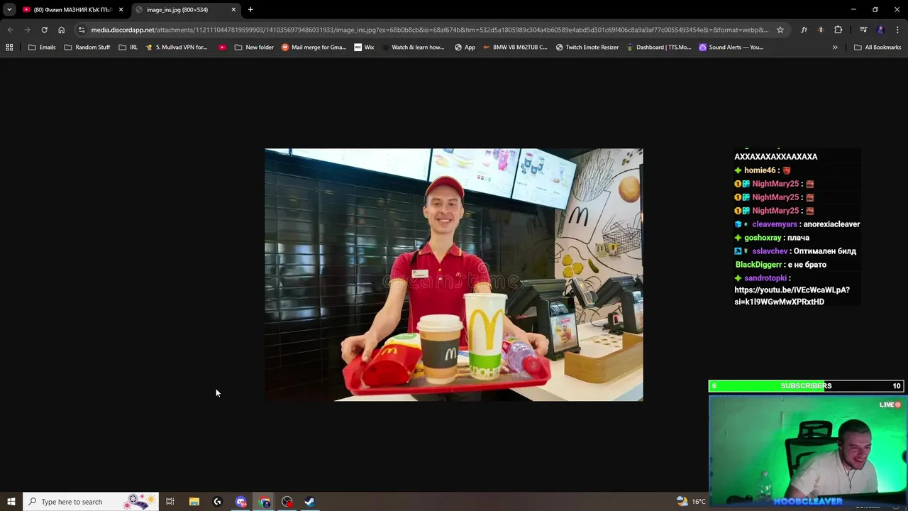Open the IRL bookmark folder
908x511 pixels.
[x=128, y=48]
